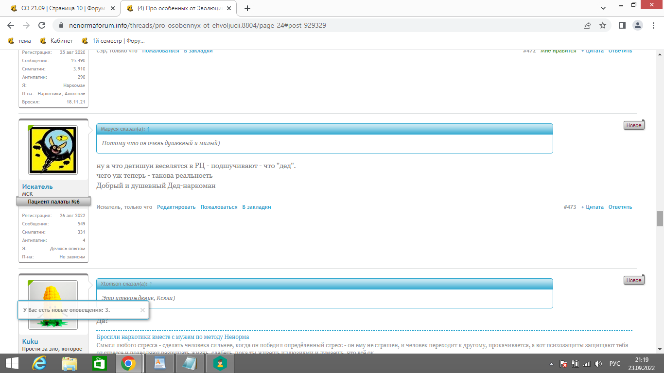Expand the tab search chevron in title bar
This screenshot has height=373, width=664.
pos(603,8)
